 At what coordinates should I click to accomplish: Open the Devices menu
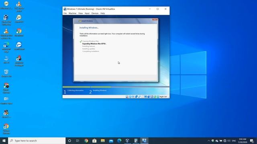pyautogui.click(x=95, y=13)
